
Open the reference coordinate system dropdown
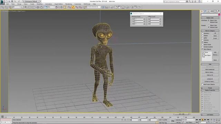click(x=51, y=7)
